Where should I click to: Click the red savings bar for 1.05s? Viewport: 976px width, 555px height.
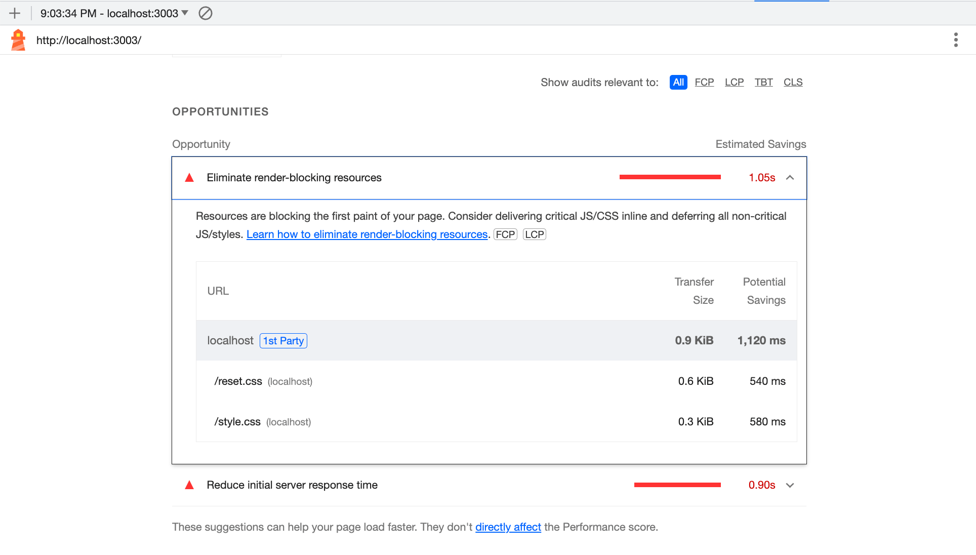point(670,177)
